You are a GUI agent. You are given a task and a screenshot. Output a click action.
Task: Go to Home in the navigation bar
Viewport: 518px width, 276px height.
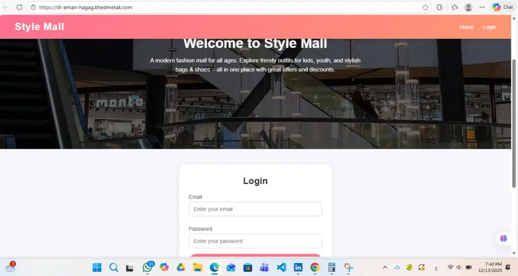pyautogui.click(x=466, y=27)
